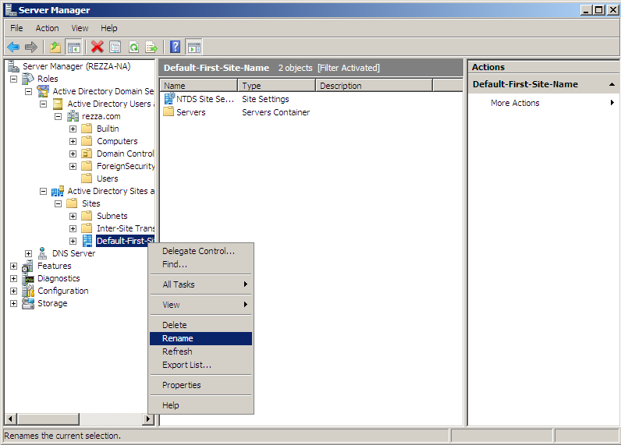Click the Up one level toolbar icon
The width and height of the screenshot is (621, 445).
tap(55, 48)
